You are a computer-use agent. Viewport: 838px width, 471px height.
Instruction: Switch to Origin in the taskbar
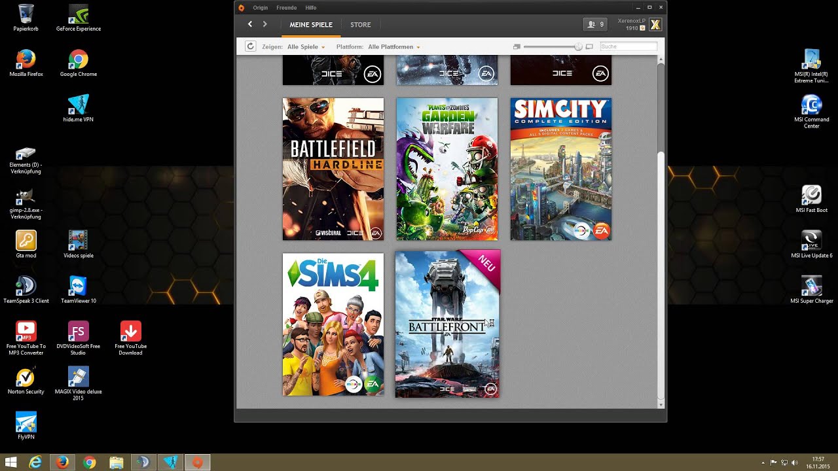coord(197,462)
